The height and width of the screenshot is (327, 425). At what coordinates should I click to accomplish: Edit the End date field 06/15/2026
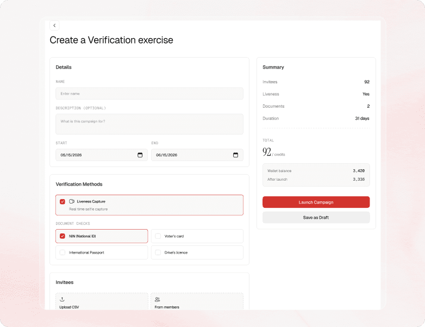[197, 155]
